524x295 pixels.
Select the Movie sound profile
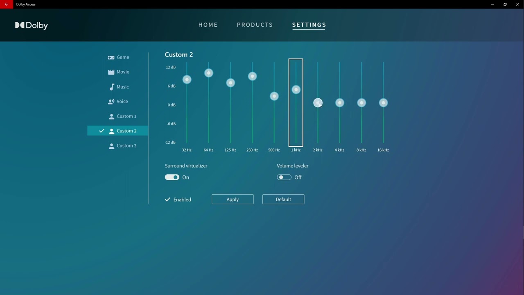tap(118, 72)
